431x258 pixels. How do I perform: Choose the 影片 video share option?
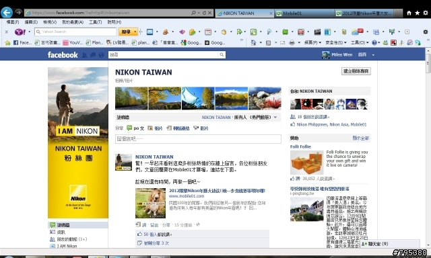(x=201, y=128)
